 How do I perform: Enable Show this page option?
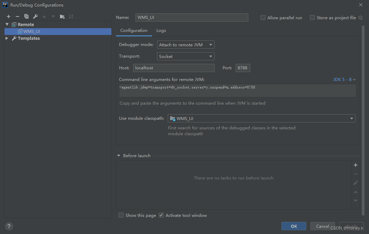pyautogui.click(x=121, y=215)
